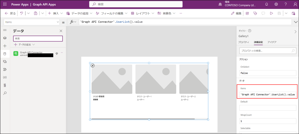Collapse the properties pane chevron
299x134 pixels.
pyautogui.click(x=295, y=32)
